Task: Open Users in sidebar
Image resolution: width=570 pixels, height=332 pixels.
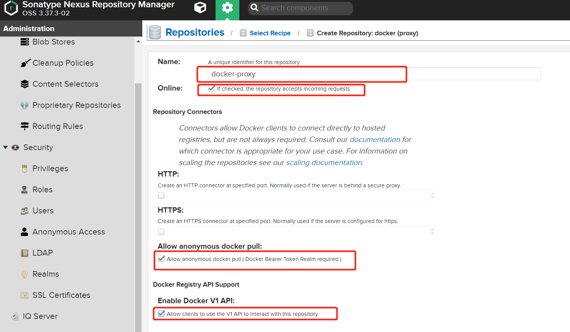Action: 43,211
